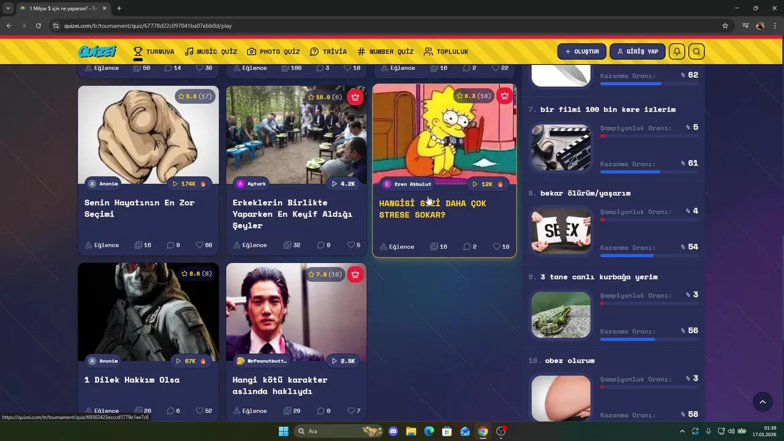Viewport: 784px width, 441px height.
Task: Open author Ayturk profile
Action: tap(252, 184)
